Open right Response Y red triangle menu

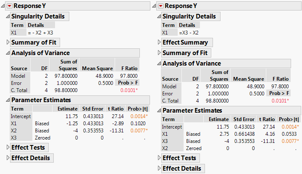161,6
